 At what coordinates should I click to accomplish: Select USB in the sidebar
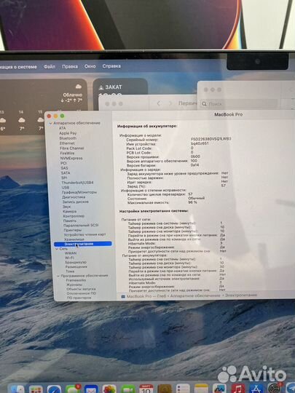click(x=66, y=188)
